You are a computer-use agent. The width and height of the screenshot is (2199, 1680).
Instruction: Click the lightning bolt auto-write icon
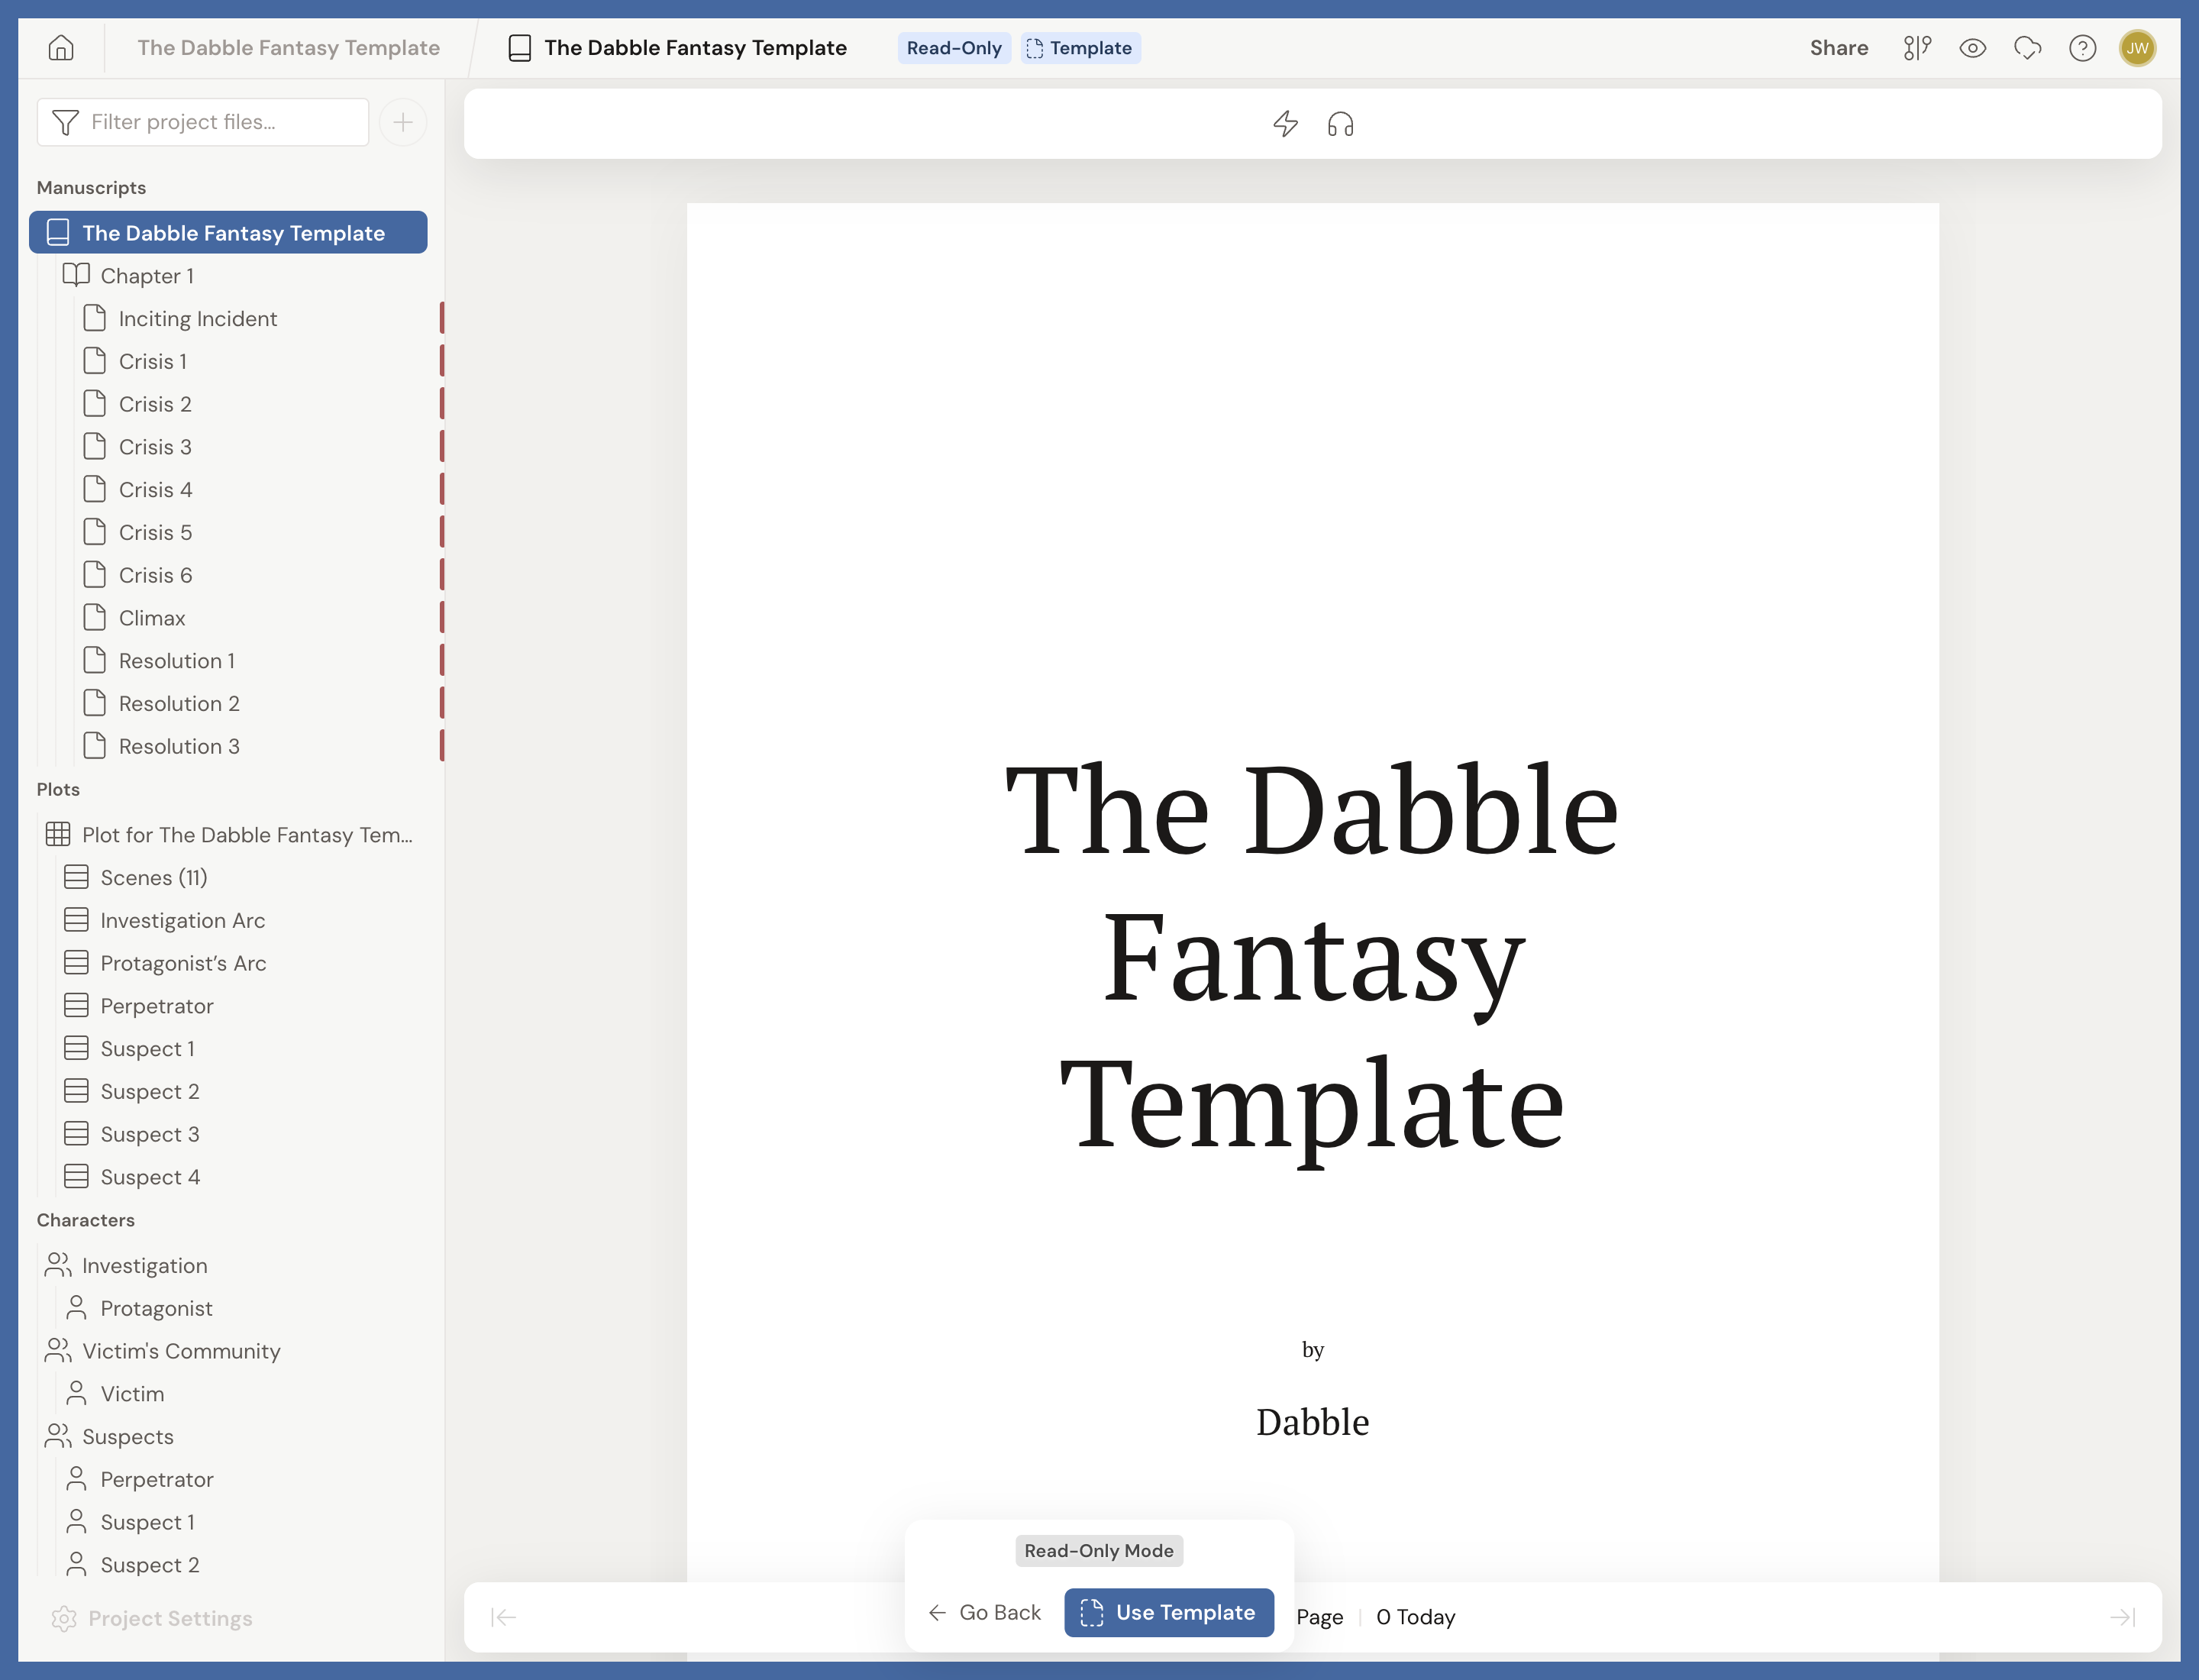[1285, 124]
